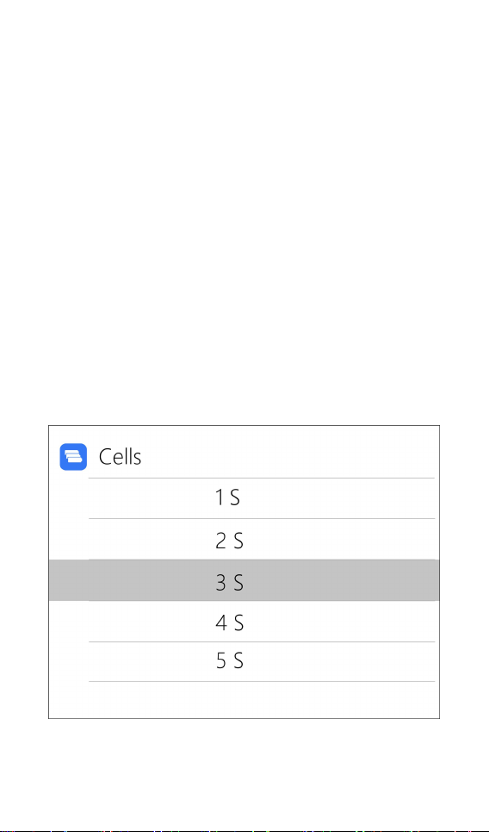
Task: Click the header area right of "Cells"
Action: click(290, 457)
